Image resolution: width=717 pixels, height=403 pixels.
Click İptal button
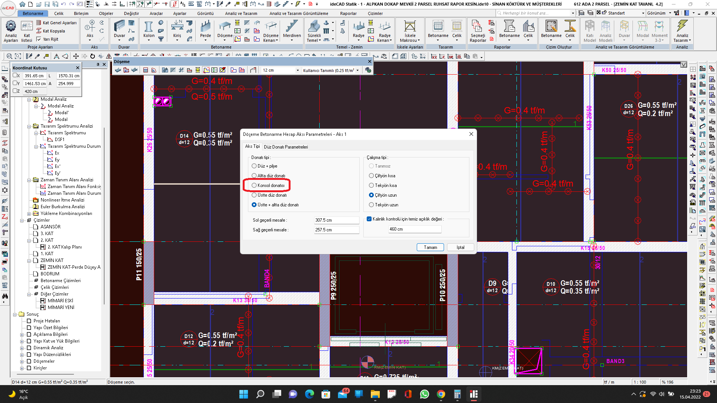pos(460,247)
